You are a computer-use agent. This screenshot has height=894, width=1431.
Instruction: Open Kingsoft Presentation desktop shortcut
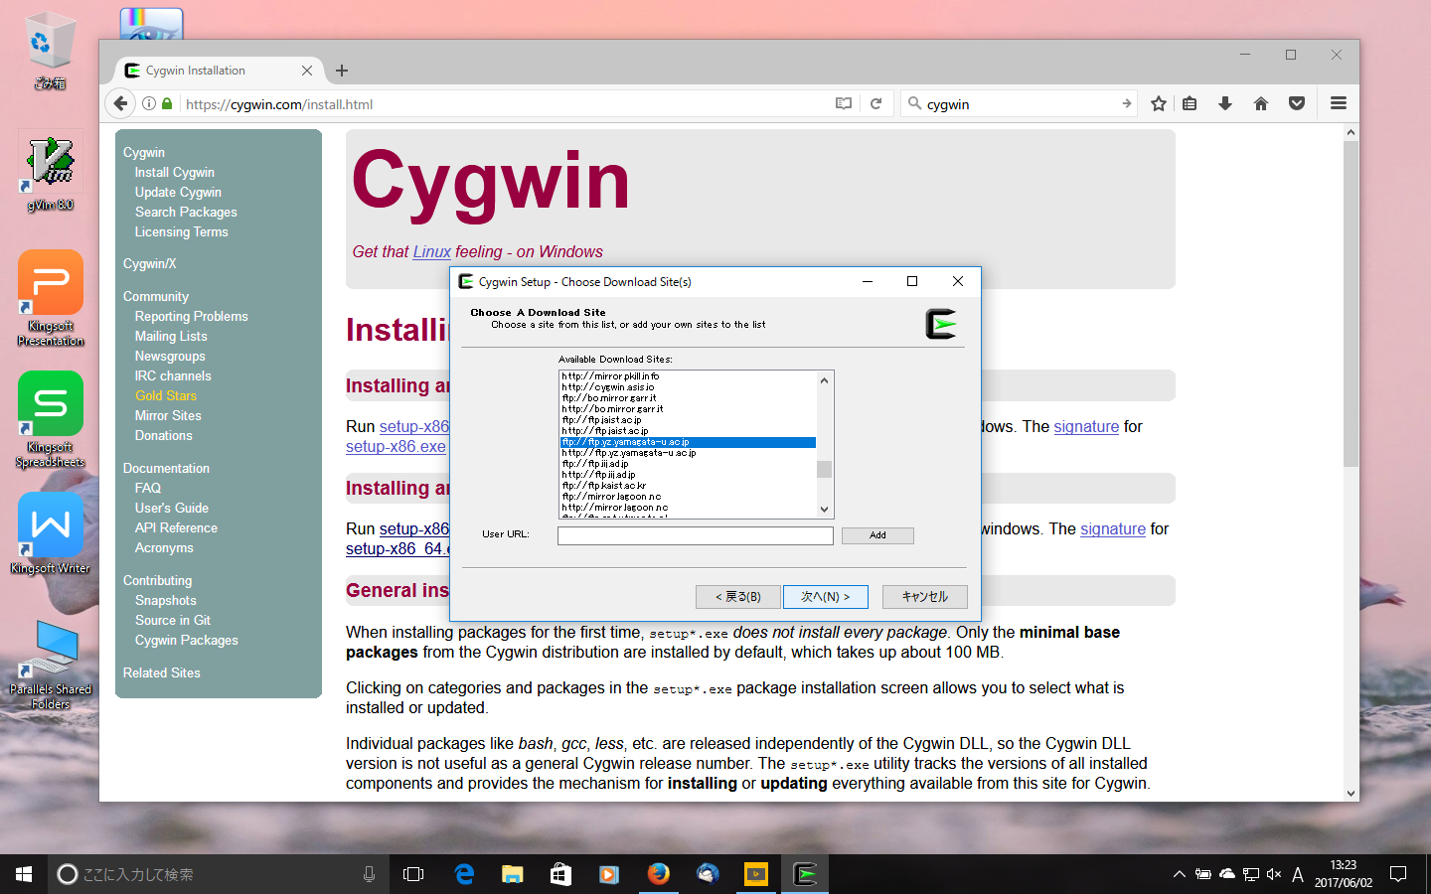(50, 298)
